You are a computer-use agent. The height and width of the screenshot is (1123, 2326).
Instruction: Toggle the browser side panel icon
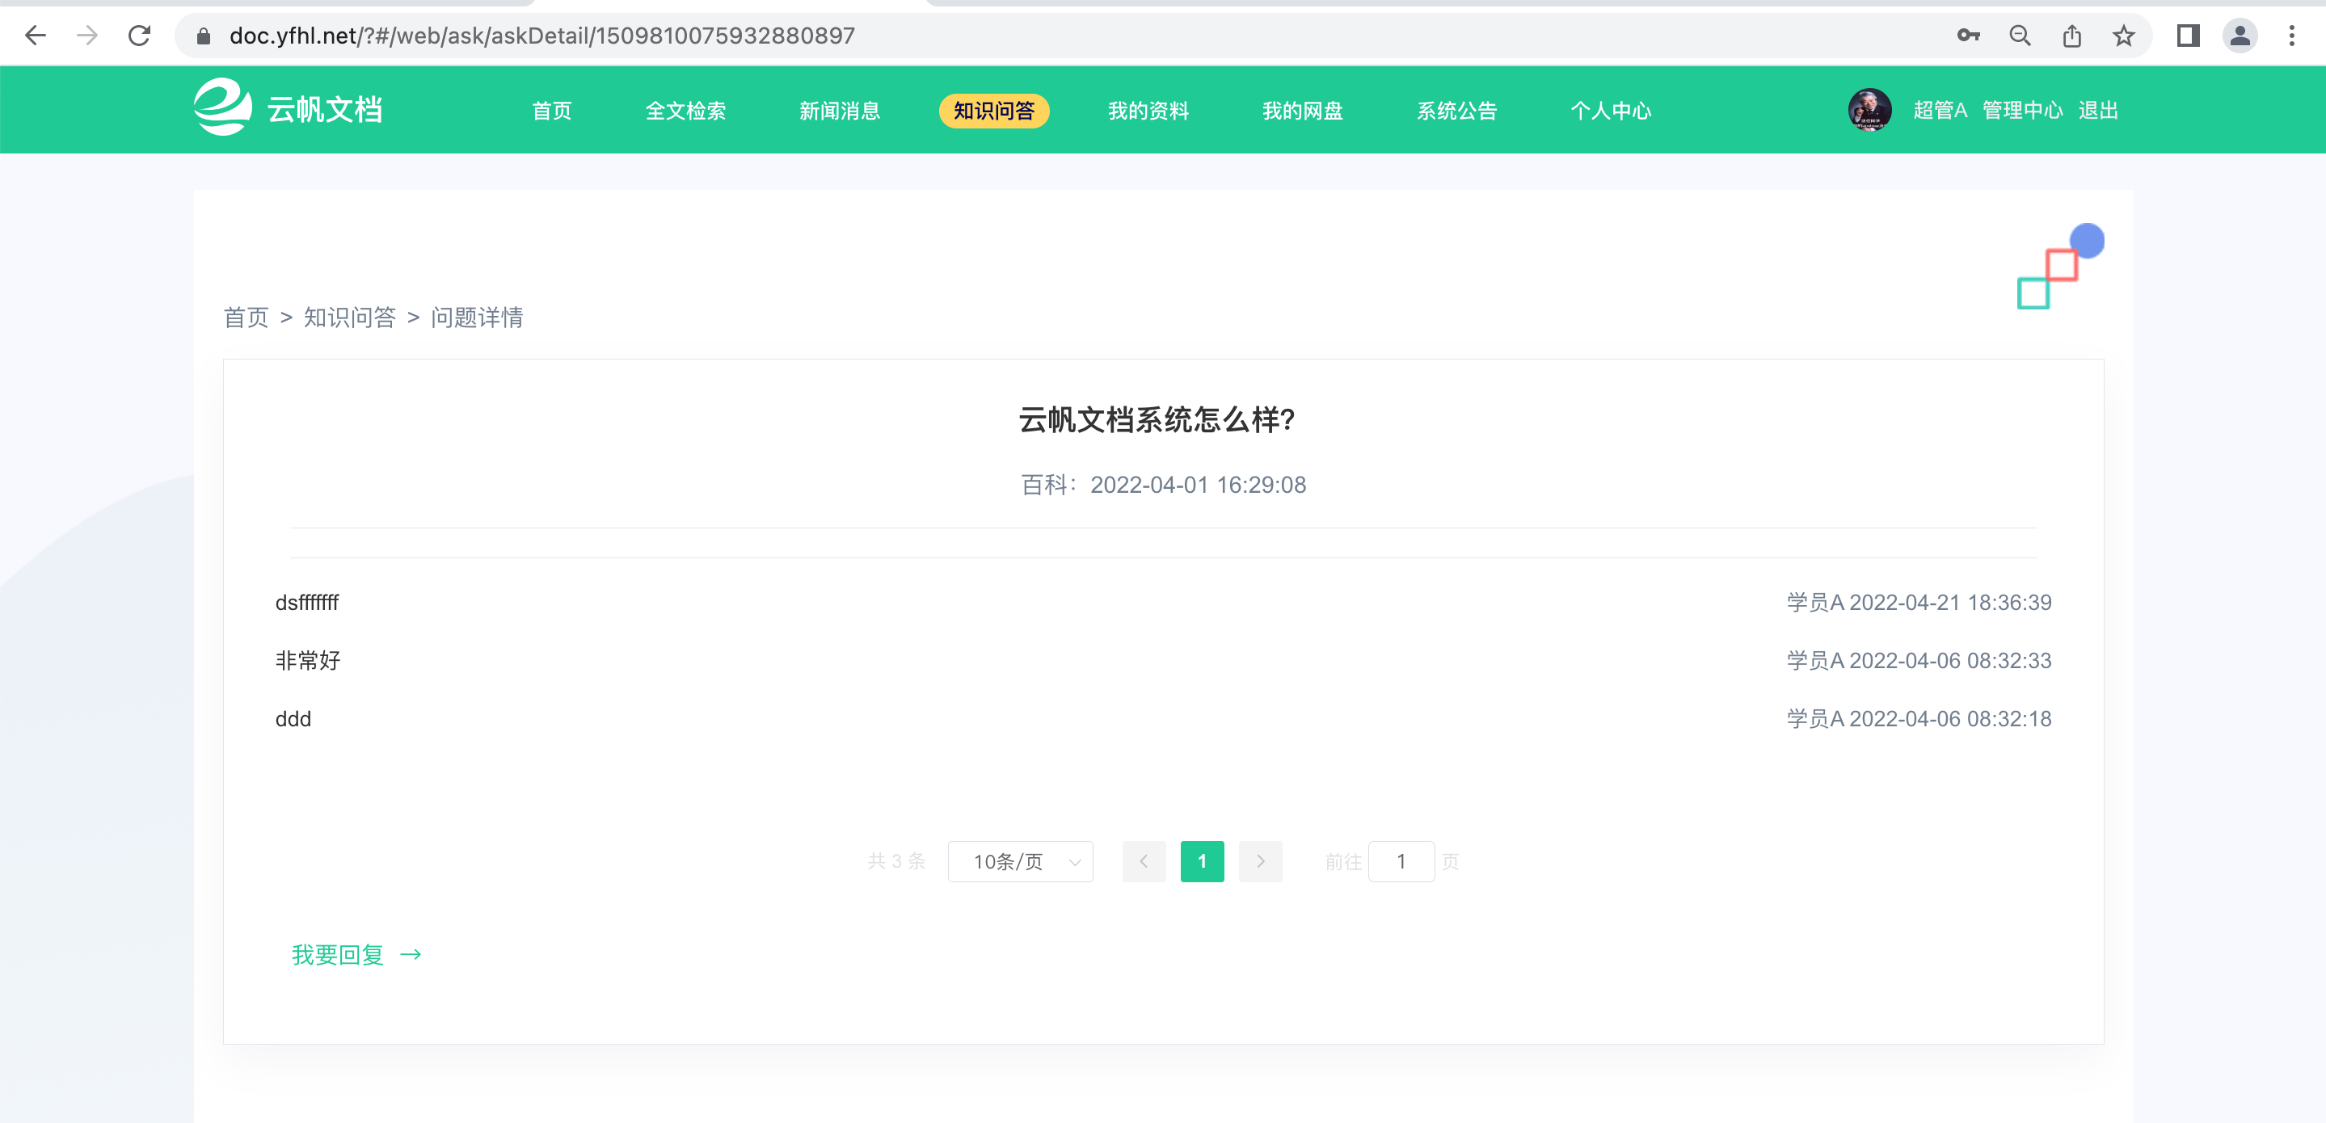pyautogui.click(x=2188, y=36)
